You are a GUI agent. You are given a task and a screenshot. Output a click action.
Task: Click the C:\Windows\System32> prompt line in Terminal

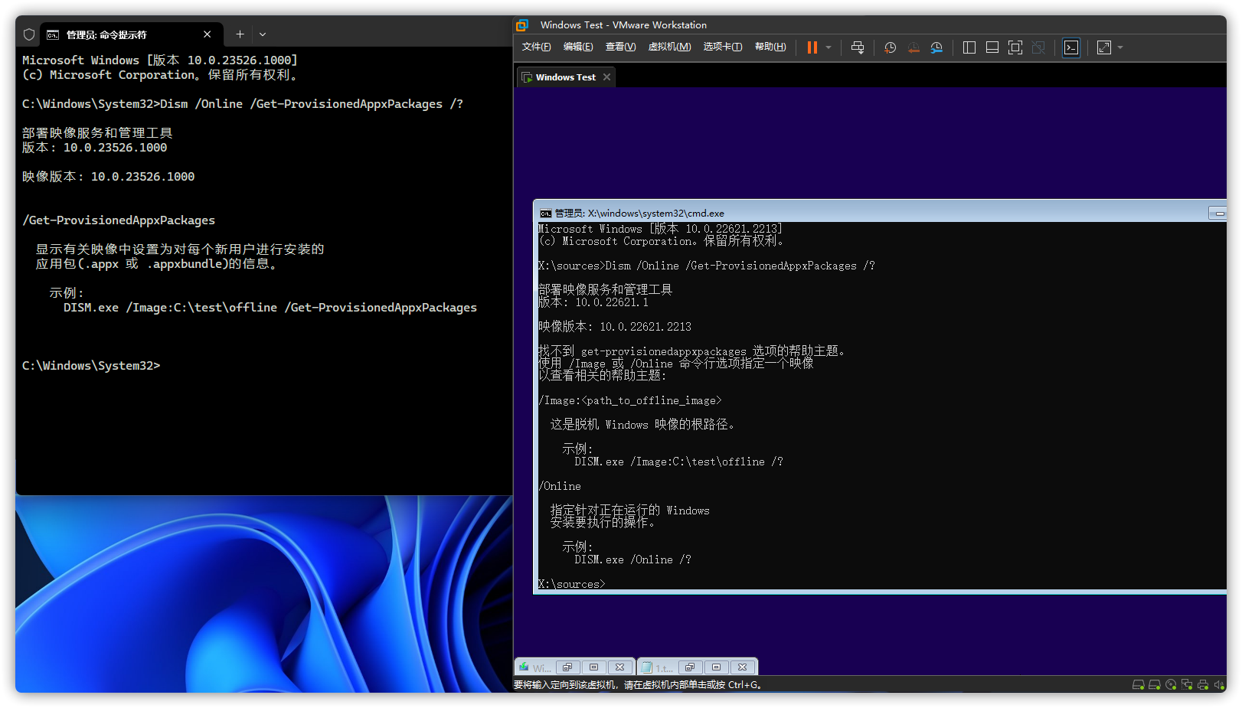(x=91, y=366)
